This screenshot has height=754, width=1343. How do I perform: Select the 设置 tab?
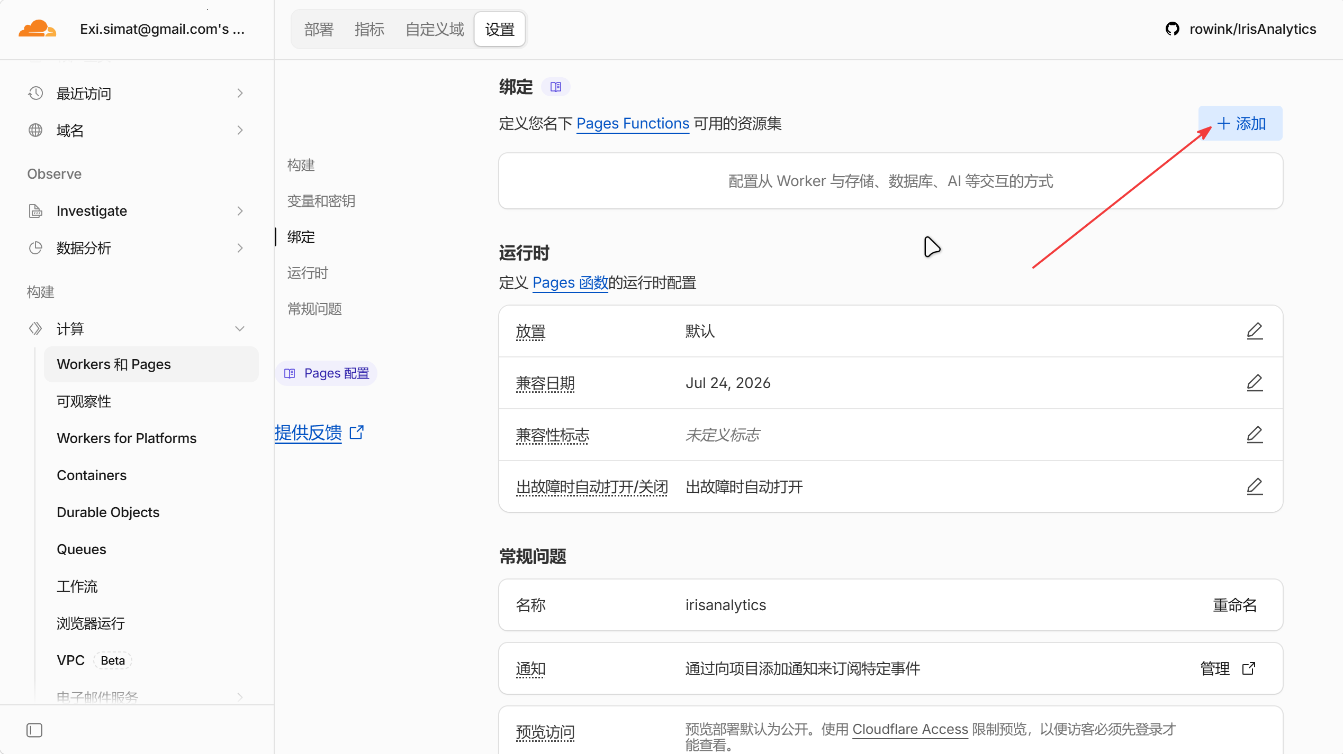click(500, 29)
